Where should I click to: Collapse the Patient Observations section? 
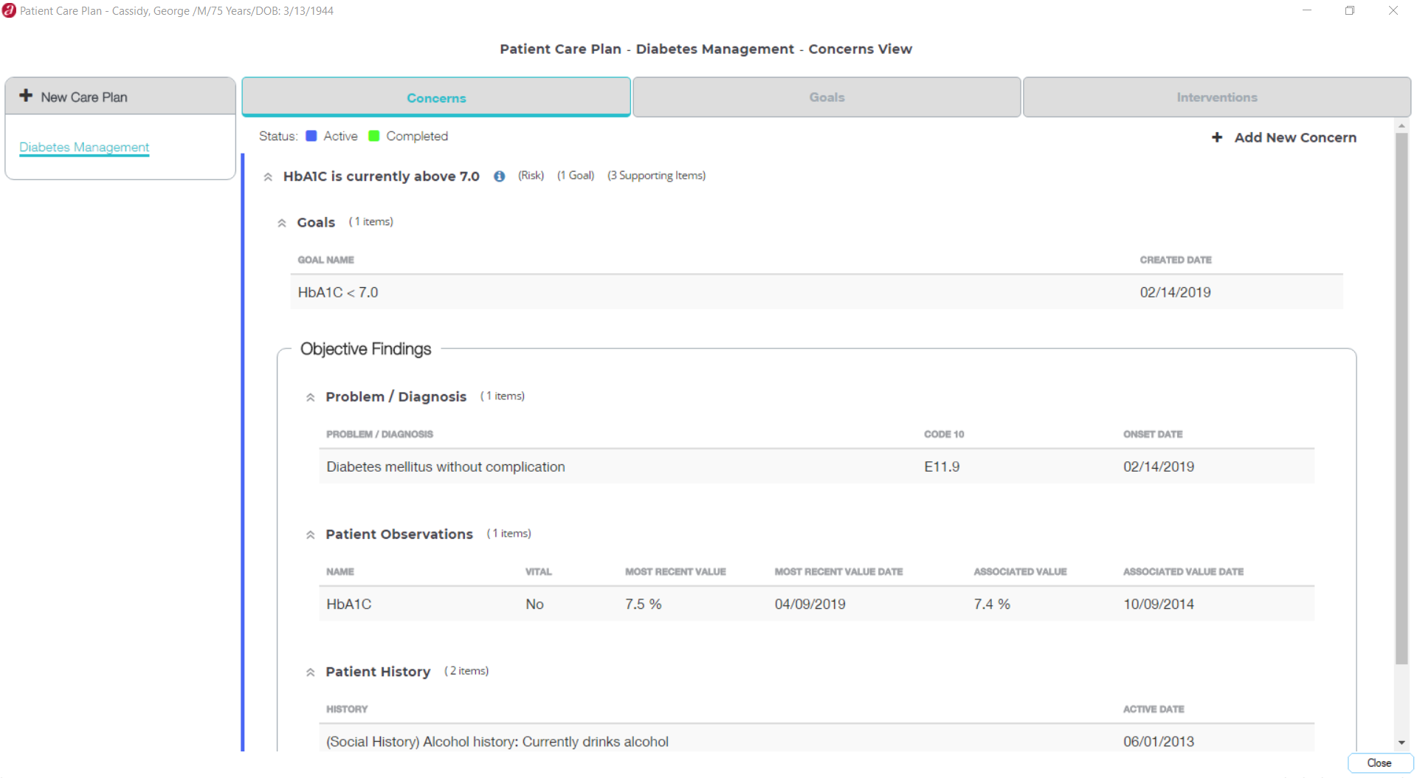point(311,535)
